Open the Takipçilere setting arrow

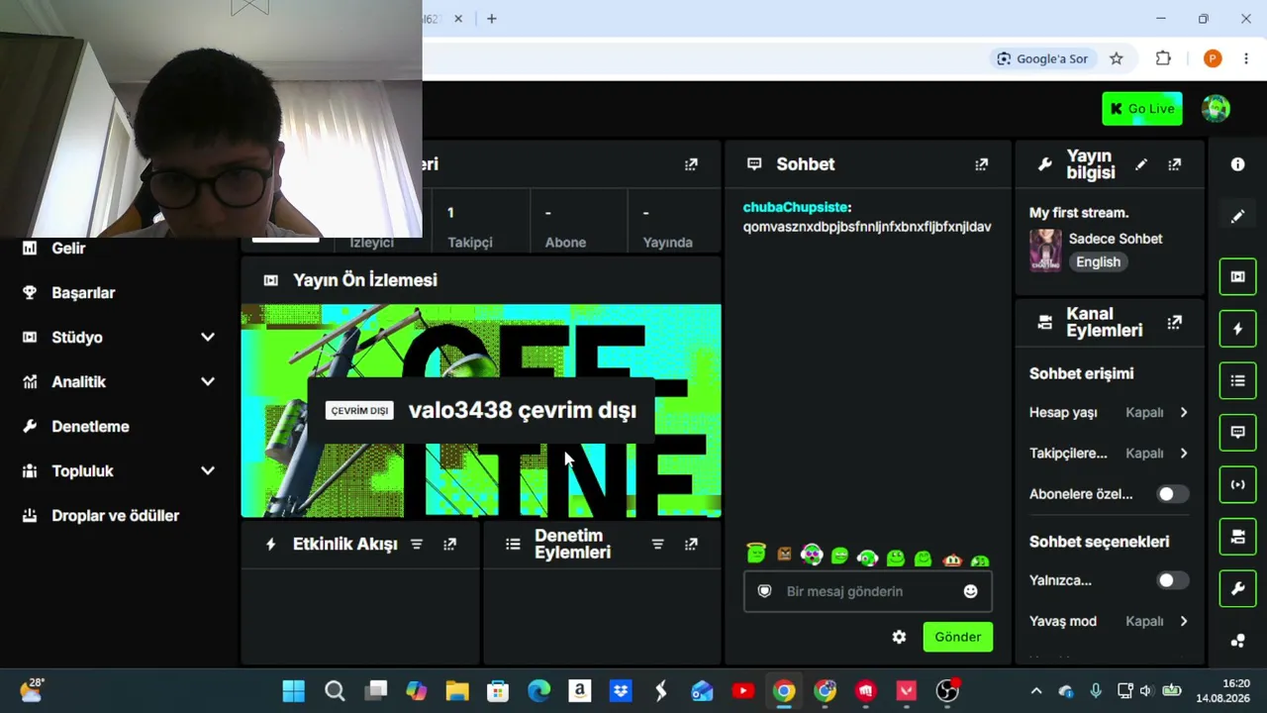[x=1184, y=453]
